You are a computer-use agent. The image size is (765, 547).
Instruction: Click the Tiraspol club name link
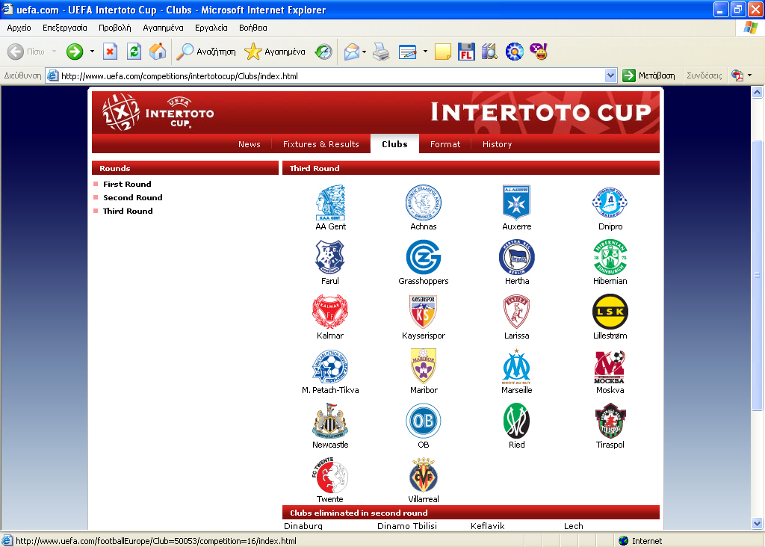click(610, 445)
